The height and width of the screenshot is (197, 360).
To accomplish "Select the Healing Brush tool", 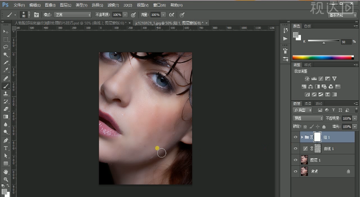I will 6,78.
